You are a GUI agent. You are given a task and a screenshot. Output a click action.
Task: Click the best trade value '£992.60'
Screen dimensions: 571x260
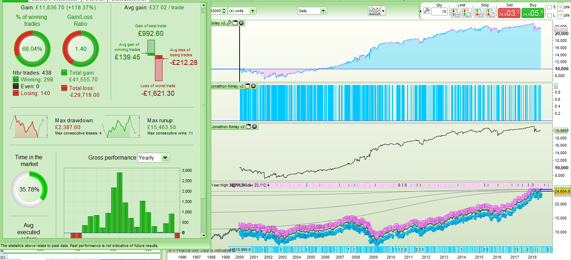(151, 33)
